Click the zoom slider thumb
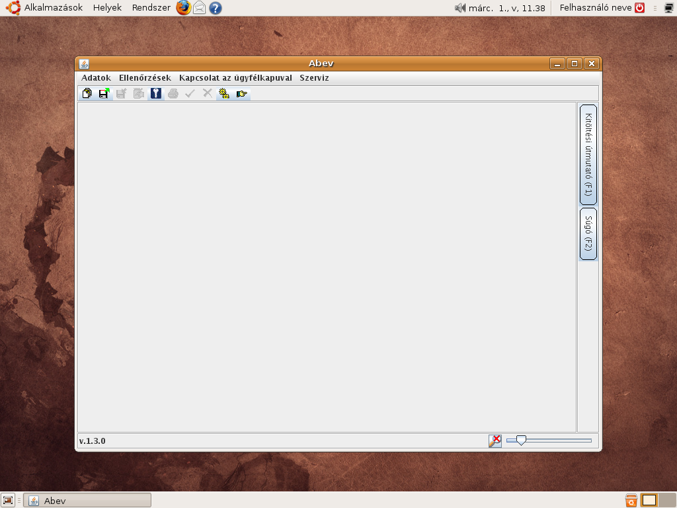Image resolution: width=677 pixels, height=508 pixels. point(521,440)
